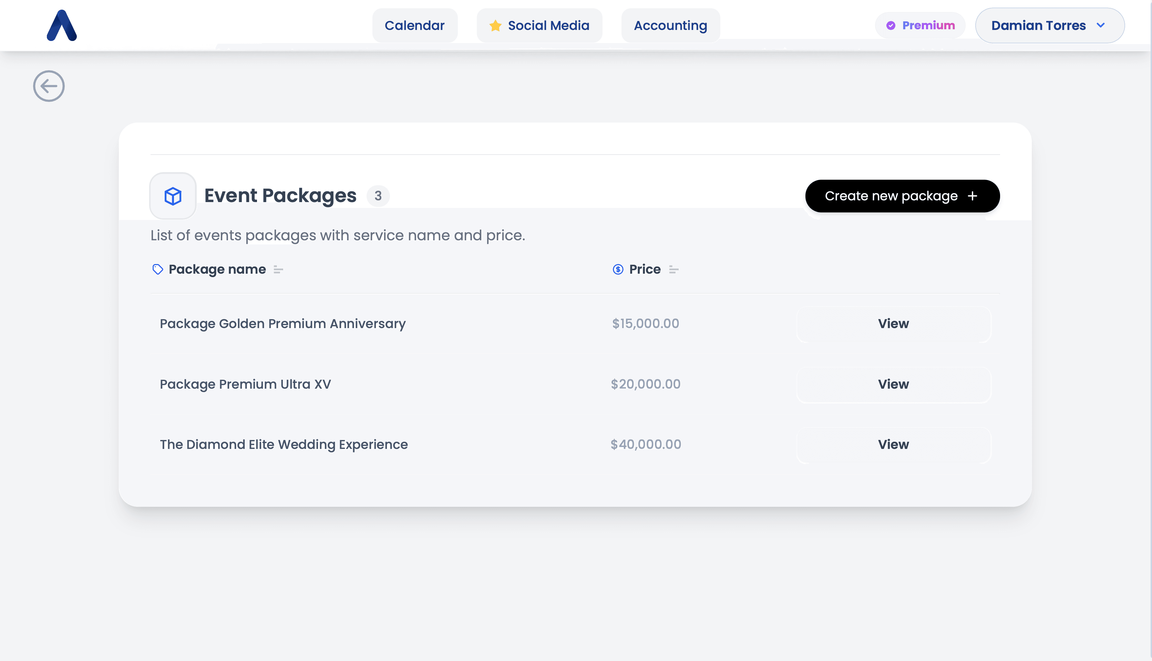Go to the Accounting tab
Image resolution: width=1152 pixels, height=661 pixels.
(x=670, y=25)
